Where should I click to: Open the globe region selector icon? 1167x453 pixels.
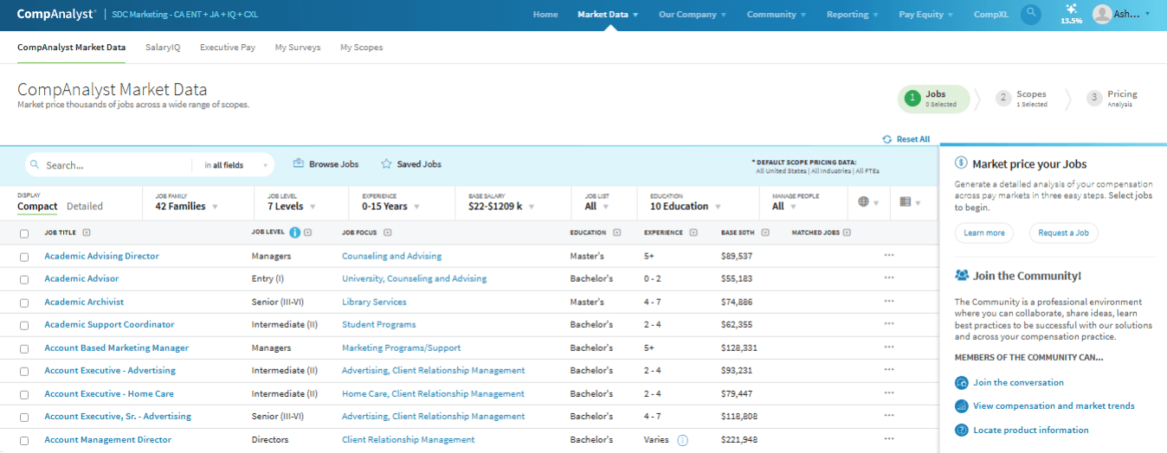click(x=863, y=202)
